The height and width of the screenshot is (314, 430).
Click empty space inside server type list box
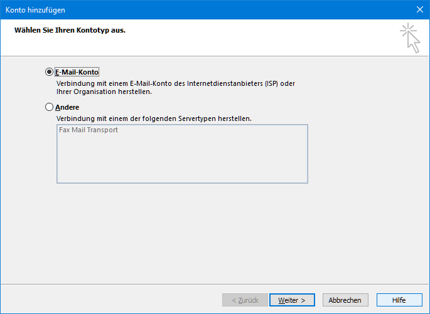182,160
